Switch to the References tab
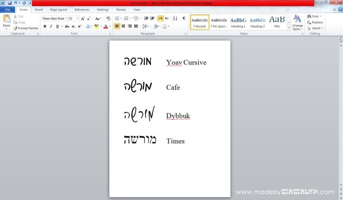Image resolution: width=343 pixels, height=200 pixels. 82,10
